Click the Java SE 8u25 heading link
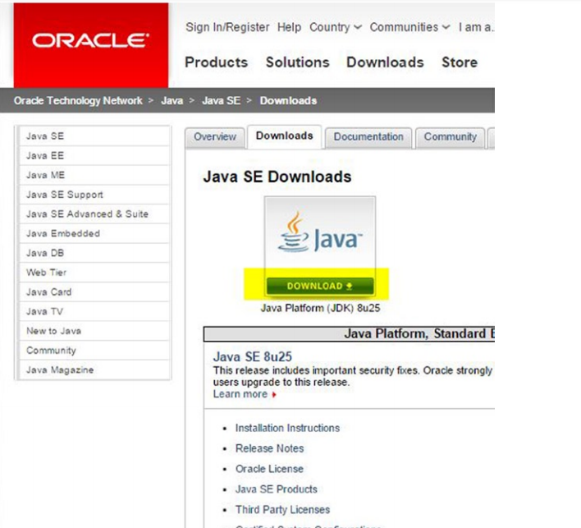Image resolution: width=581 pixels, height=528 pixels. (x=252, y=356)
